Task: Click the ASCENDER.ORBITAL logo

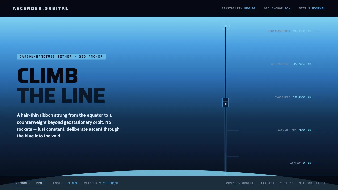Action: [40, 8]
